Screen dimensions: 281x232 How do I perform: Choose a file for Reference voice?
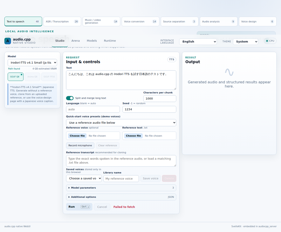click(77, 136)
